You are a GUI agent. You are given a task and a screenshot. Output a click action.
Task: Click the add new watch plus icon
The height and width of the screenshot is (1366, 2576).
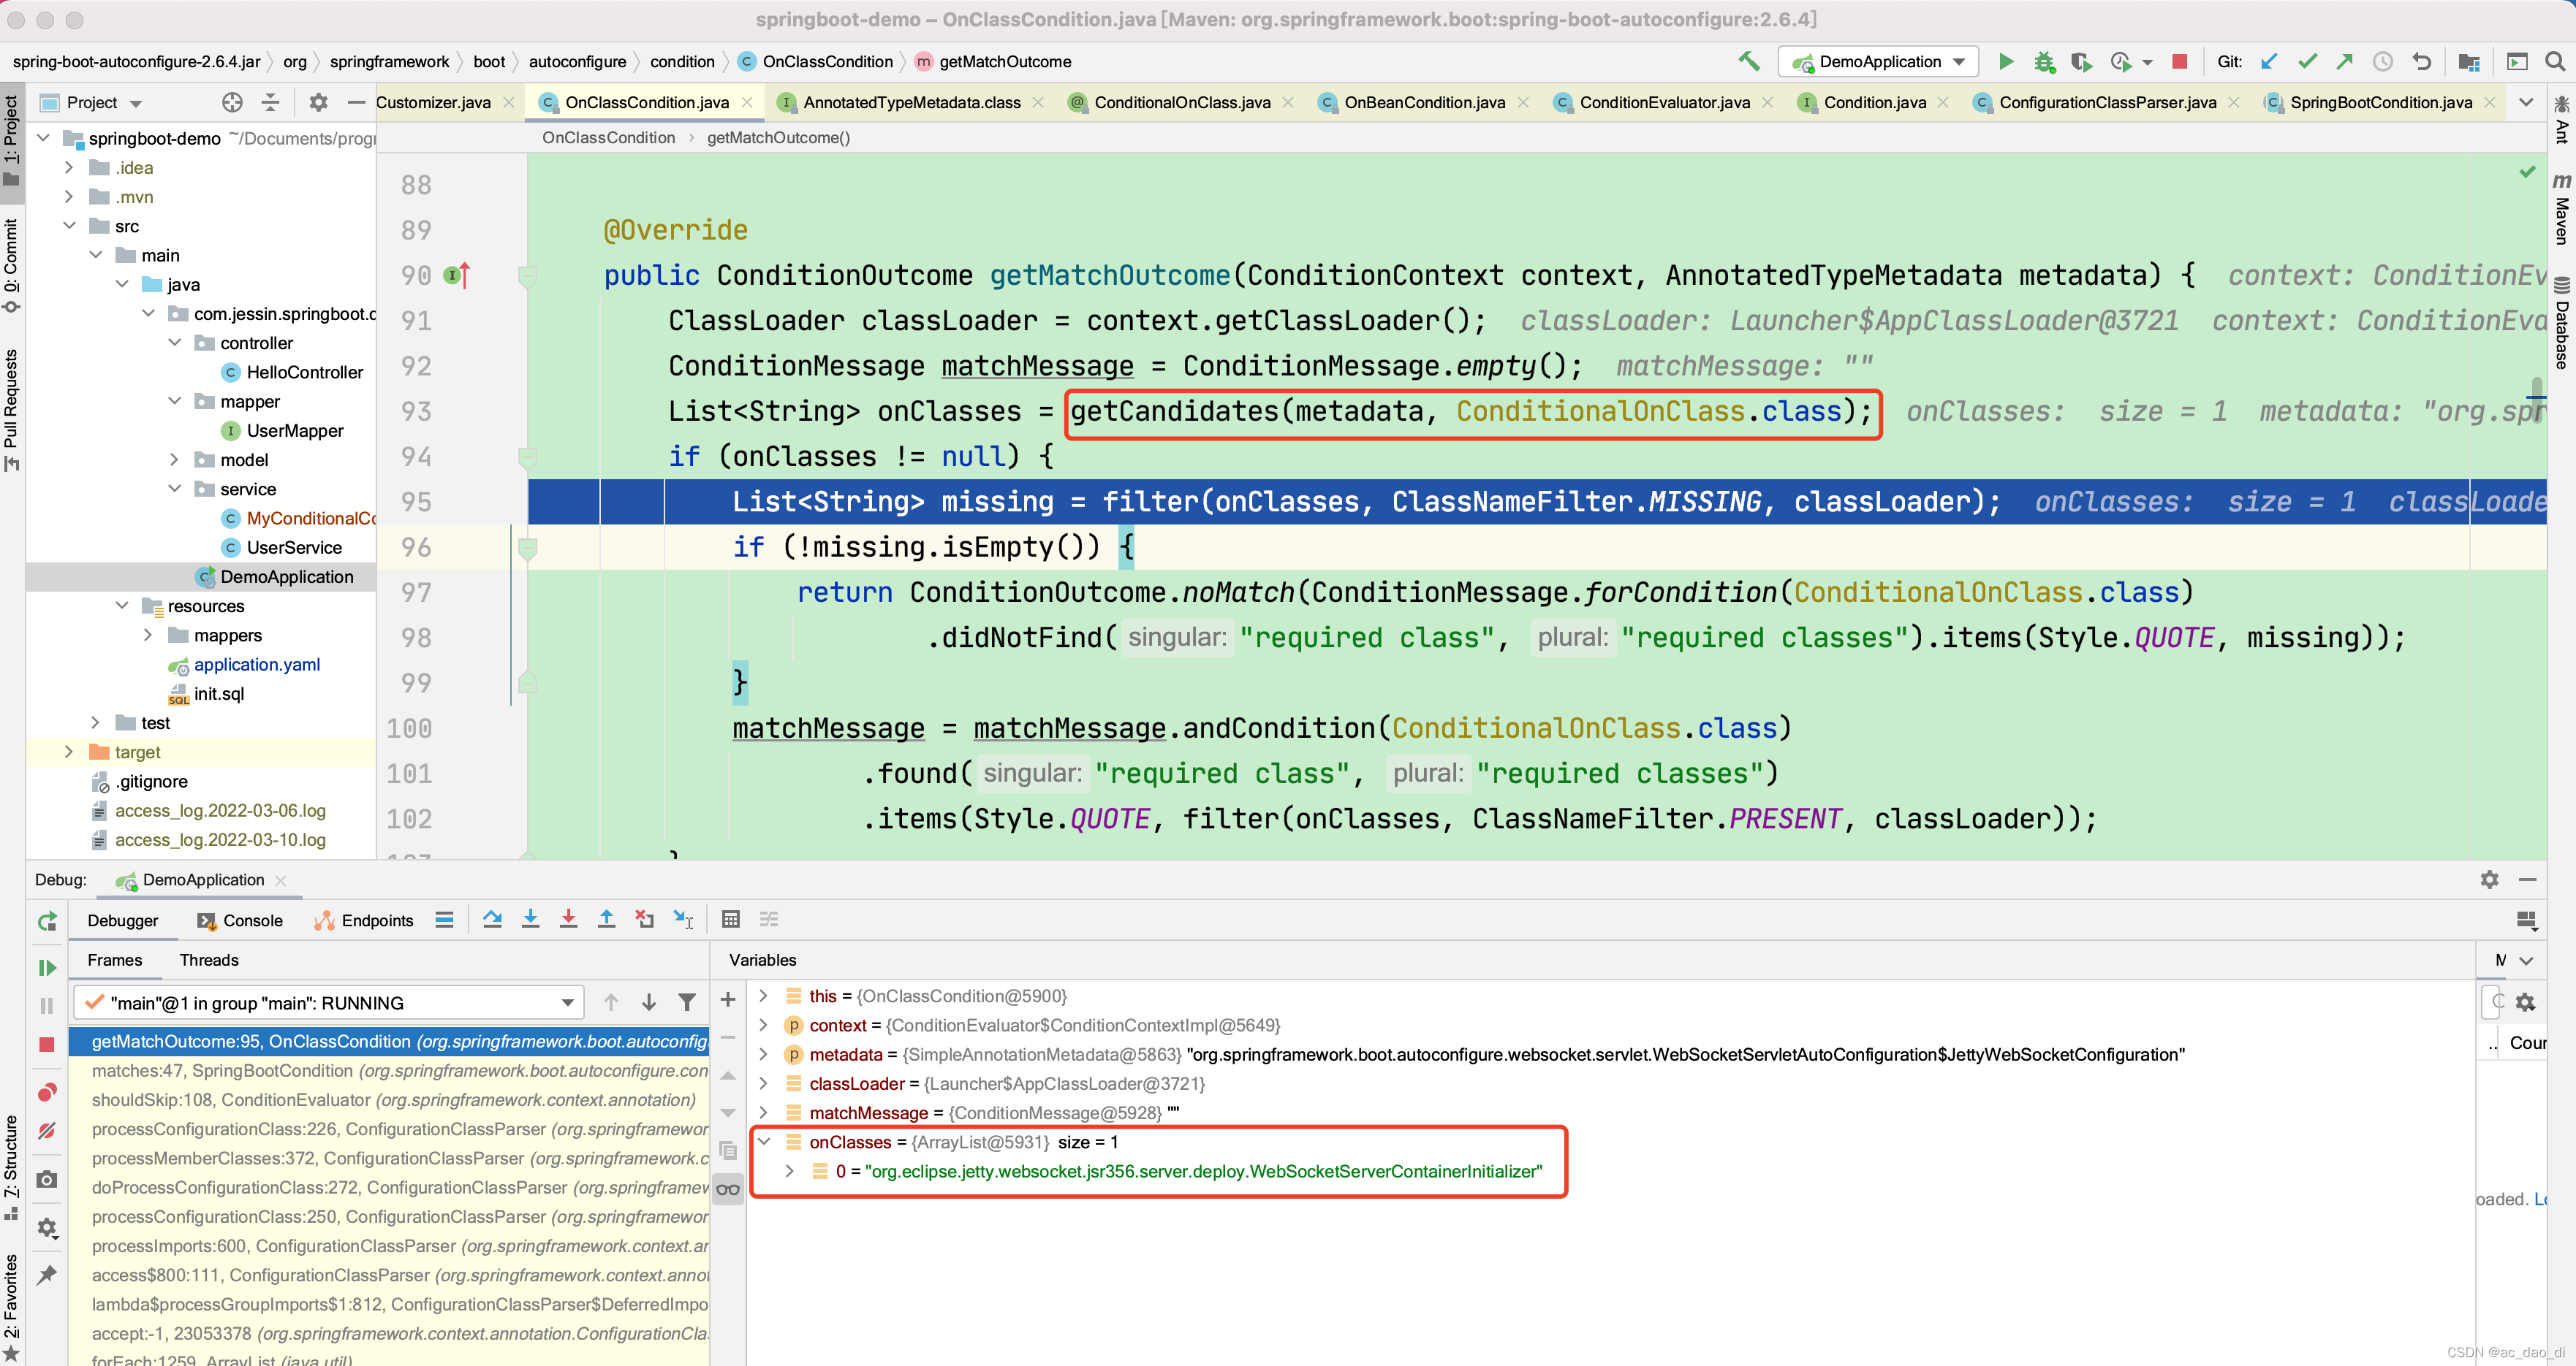coord(728,999)
